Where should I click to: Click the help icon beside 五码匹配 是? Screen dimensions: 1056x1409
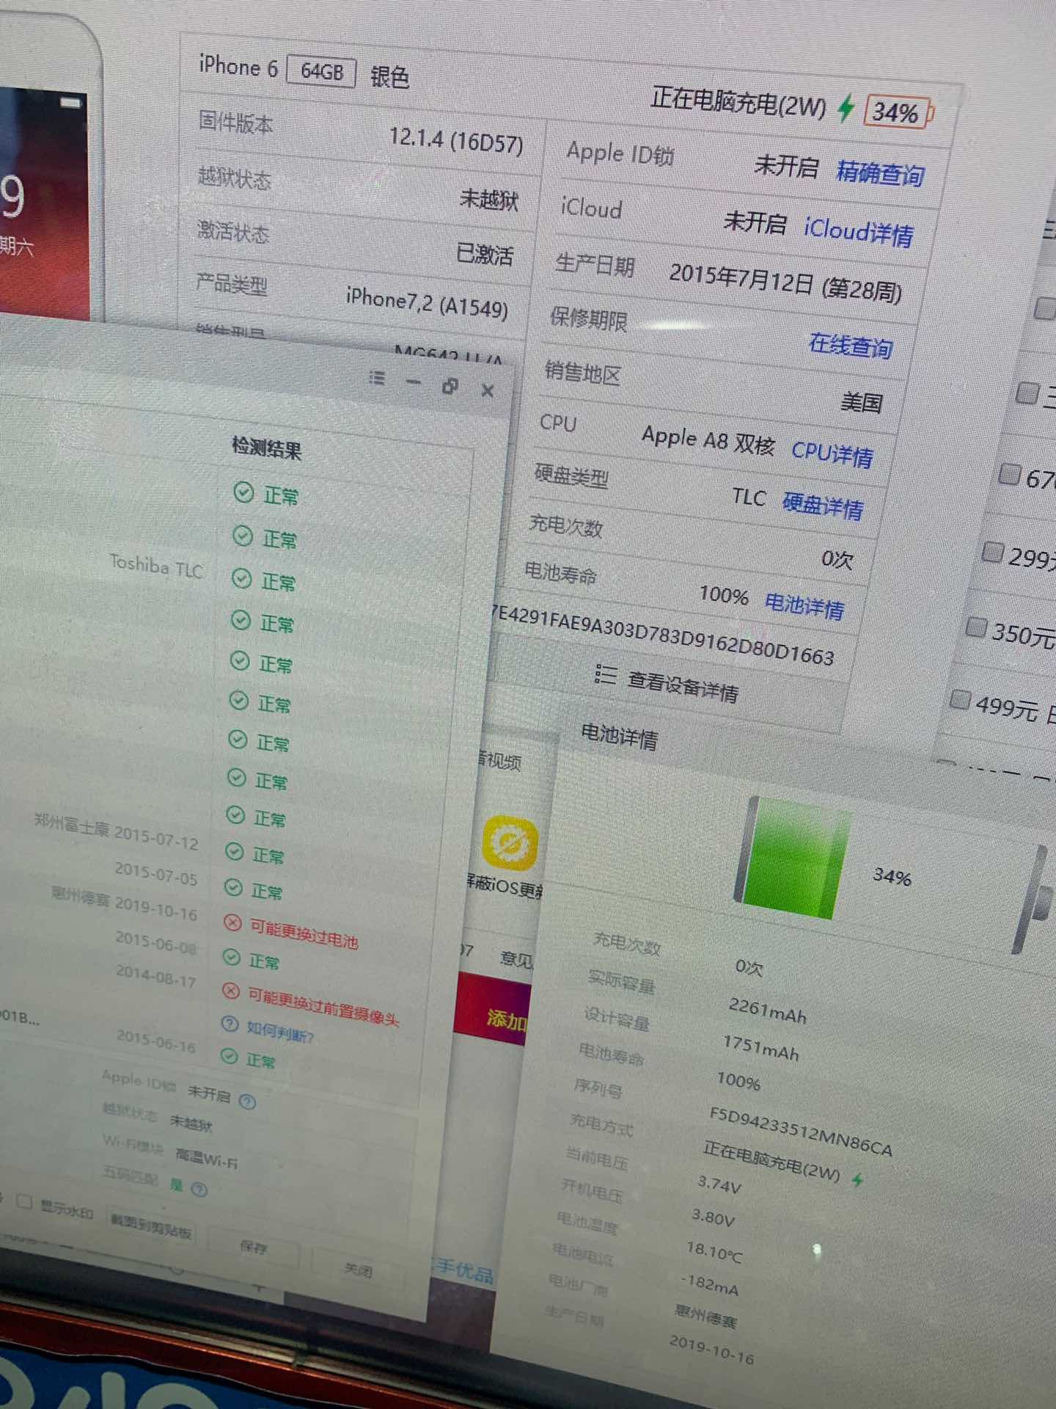tap(199, 1189)
